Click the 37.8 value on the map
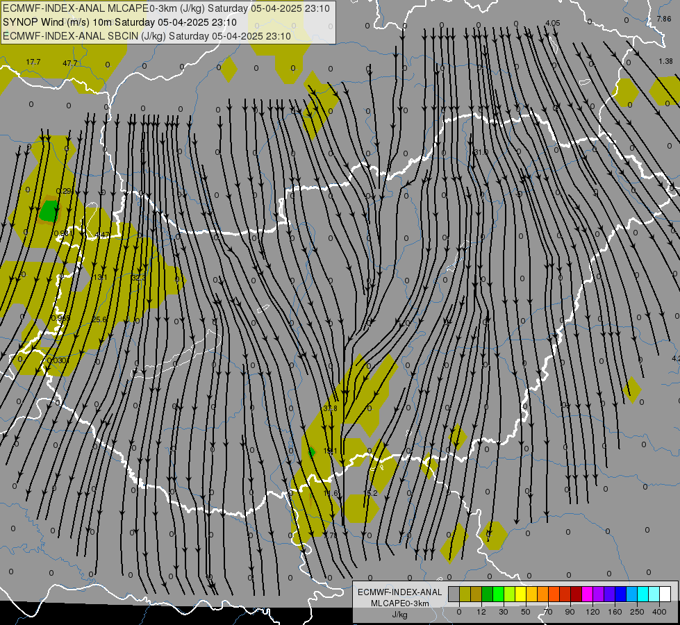This screenshot has height=625, width=680. pyautogui.click(x=331, y=408)
